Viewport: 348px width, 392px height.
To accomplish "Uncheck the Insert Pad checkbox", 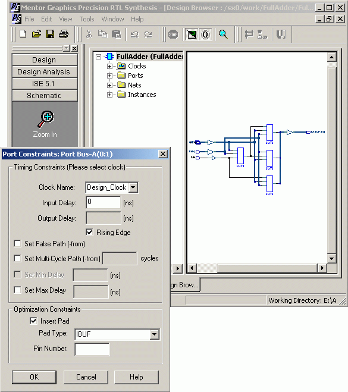I will point(33,321).
